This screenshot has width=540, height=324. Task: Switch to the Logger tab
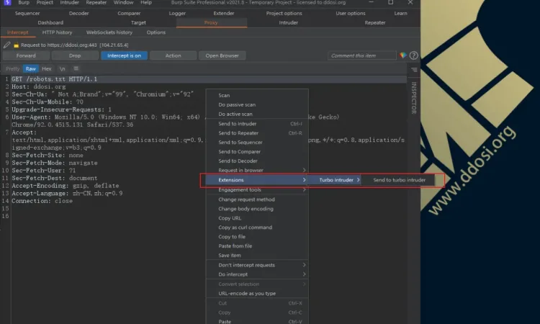pos(177,13)
